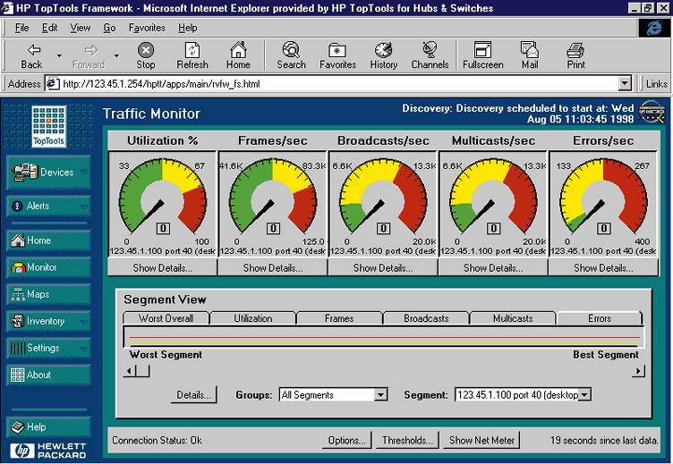Switch to the Utilization tab
This screenshot has height=464, width=673.
click(x=252, y=318)
